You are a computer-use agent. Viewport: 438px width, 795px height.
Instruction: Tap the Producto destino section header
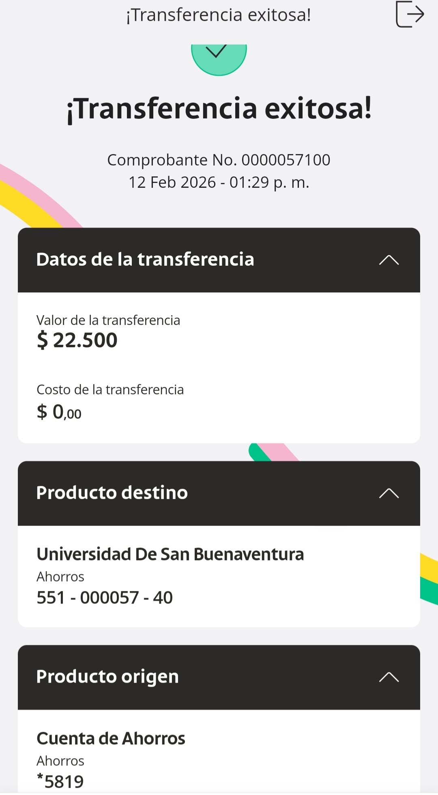(219, 493)
